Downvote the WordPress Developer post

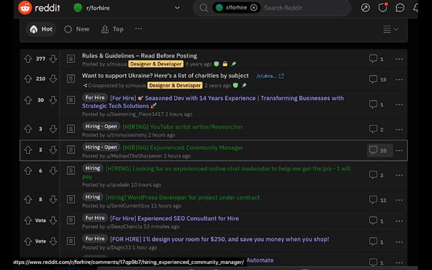[53, 200]
